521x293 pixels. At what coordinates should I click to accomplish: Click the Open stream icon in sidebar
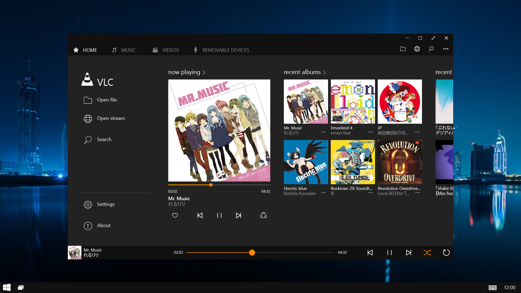88,118
